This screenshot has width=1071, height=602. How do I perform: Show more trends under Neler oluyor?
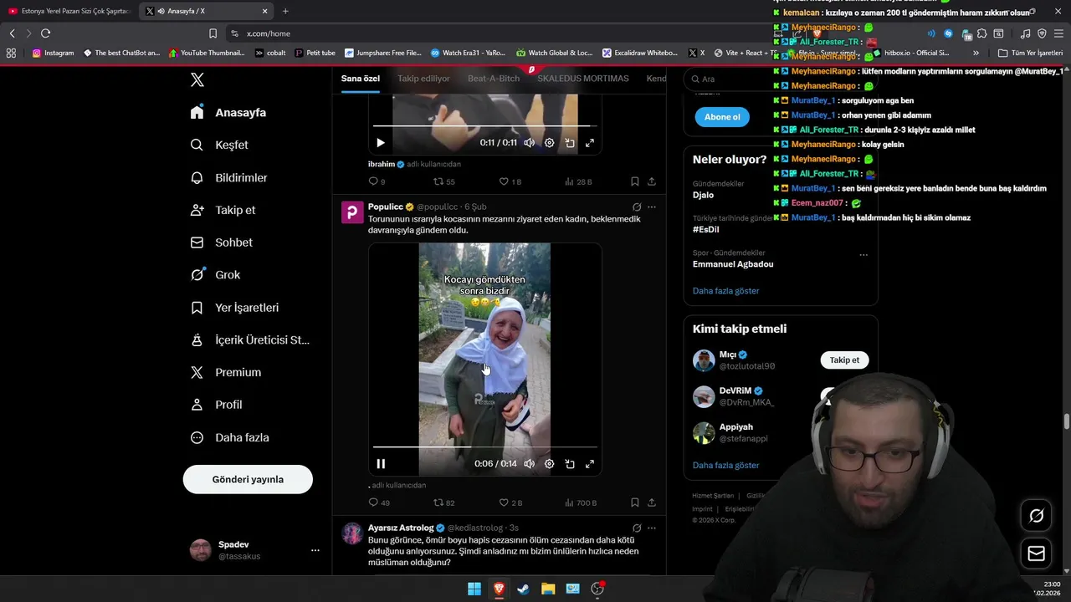tap(726, 291)
